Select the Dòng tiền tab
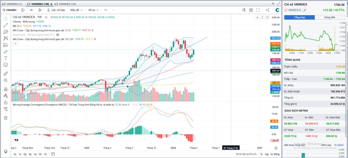The height and width of the screenshot is (158, 348). coord(330,17)
